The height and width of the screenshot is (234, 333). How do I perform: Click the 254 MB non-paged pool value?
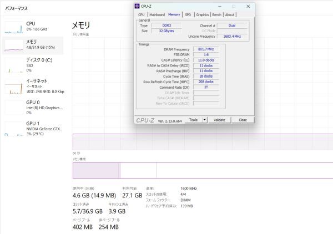click(x=109, y=227)
